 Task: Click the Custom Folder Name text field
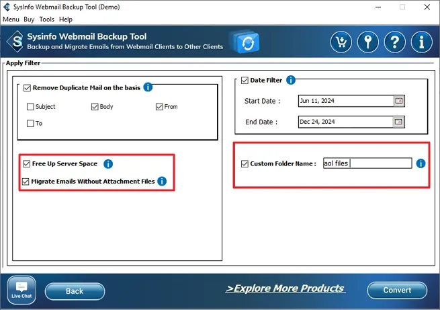(x=367, y=163)
